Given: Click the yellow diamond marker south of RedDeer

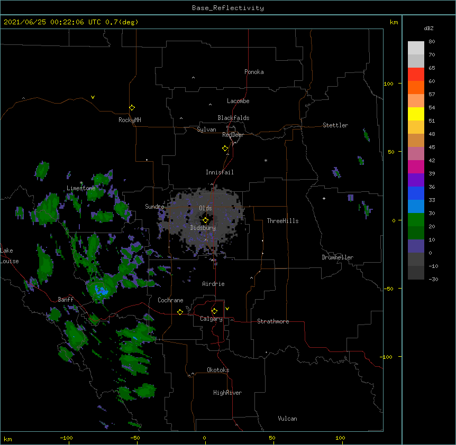Looking at the screenshot, I should (225, 149).
